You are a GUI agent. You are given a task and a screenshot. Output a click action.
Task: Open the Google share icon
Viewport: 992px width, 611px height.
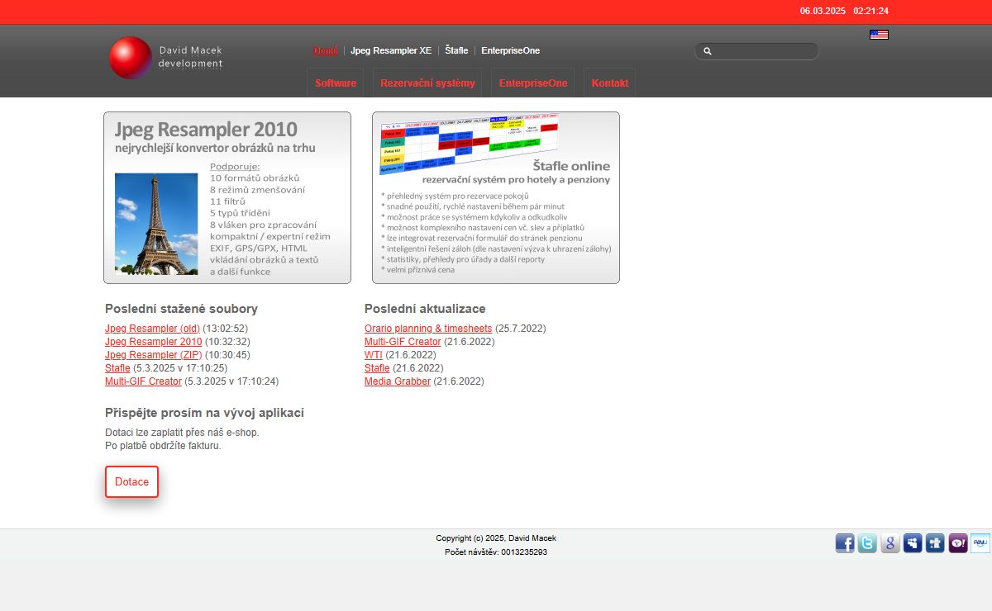(x=890, y=543)
